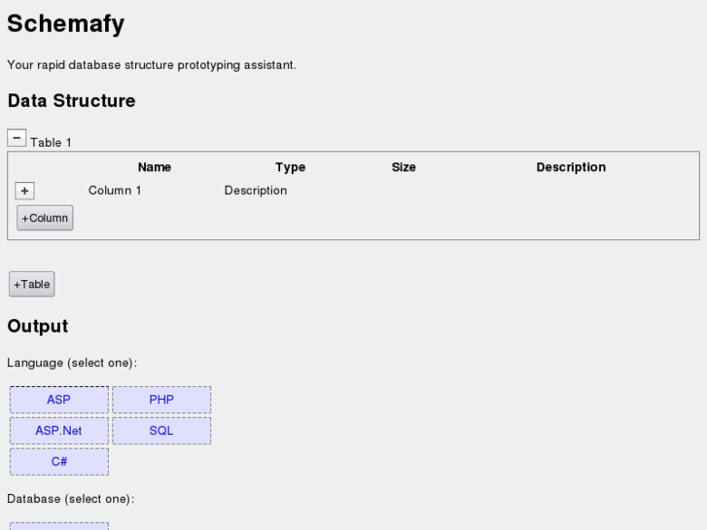Select PHP as the output language

[161, 400]
